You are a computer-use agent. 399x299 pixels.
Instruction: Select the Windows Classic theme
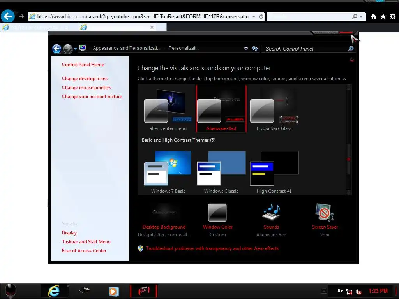[221, 172]
